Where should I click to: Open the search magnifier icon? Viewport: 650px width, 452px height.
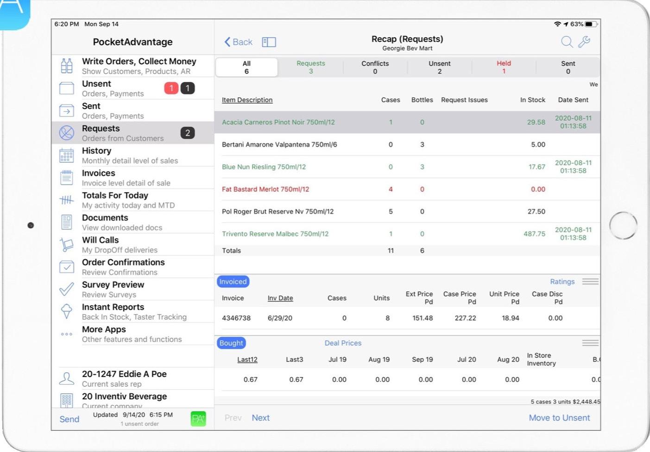[x=567, y=42]
